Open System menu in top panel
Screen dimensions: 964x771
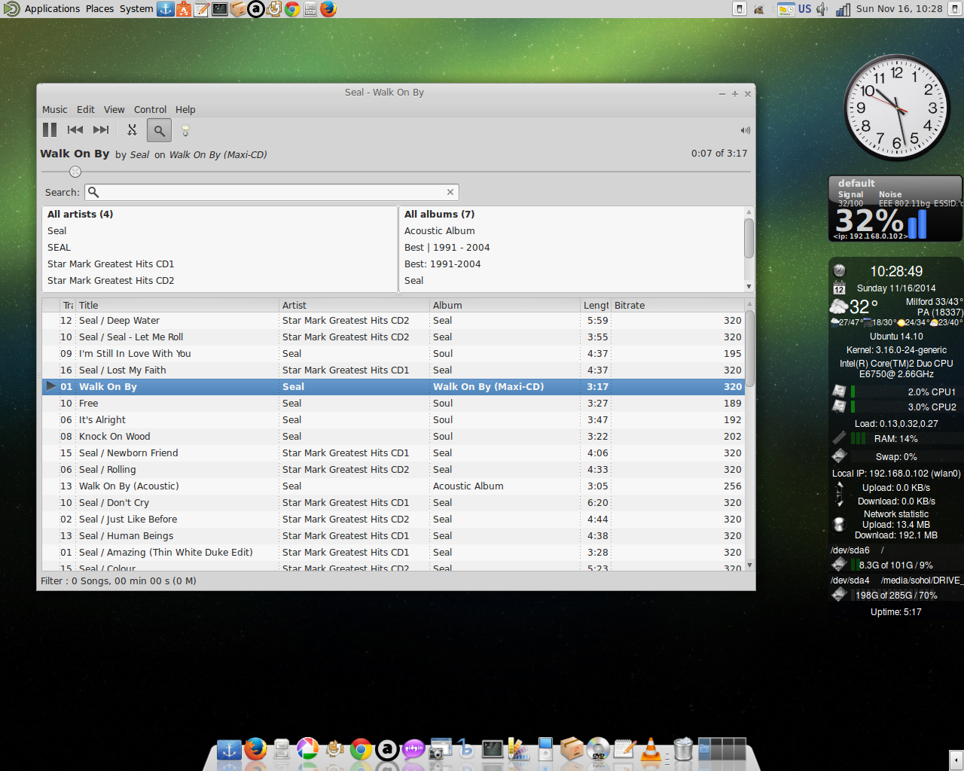click(136, 9)
